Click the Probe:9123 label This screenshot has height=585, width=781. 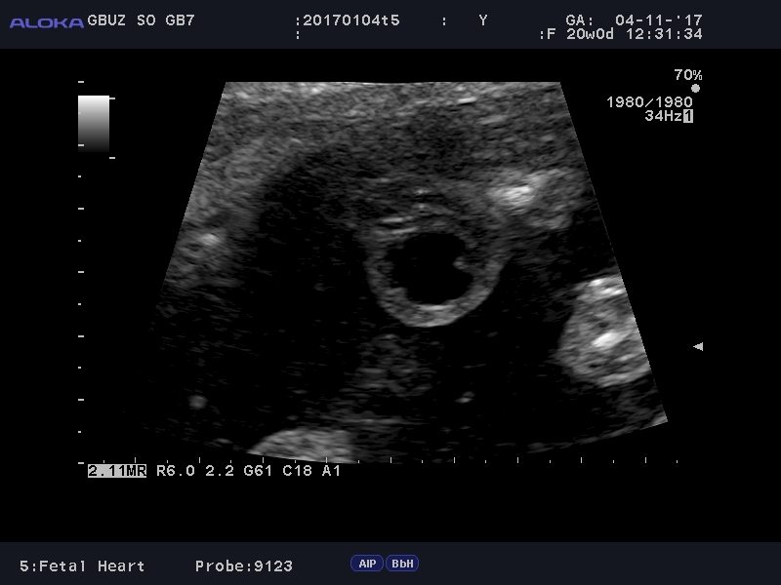(243, 566)
